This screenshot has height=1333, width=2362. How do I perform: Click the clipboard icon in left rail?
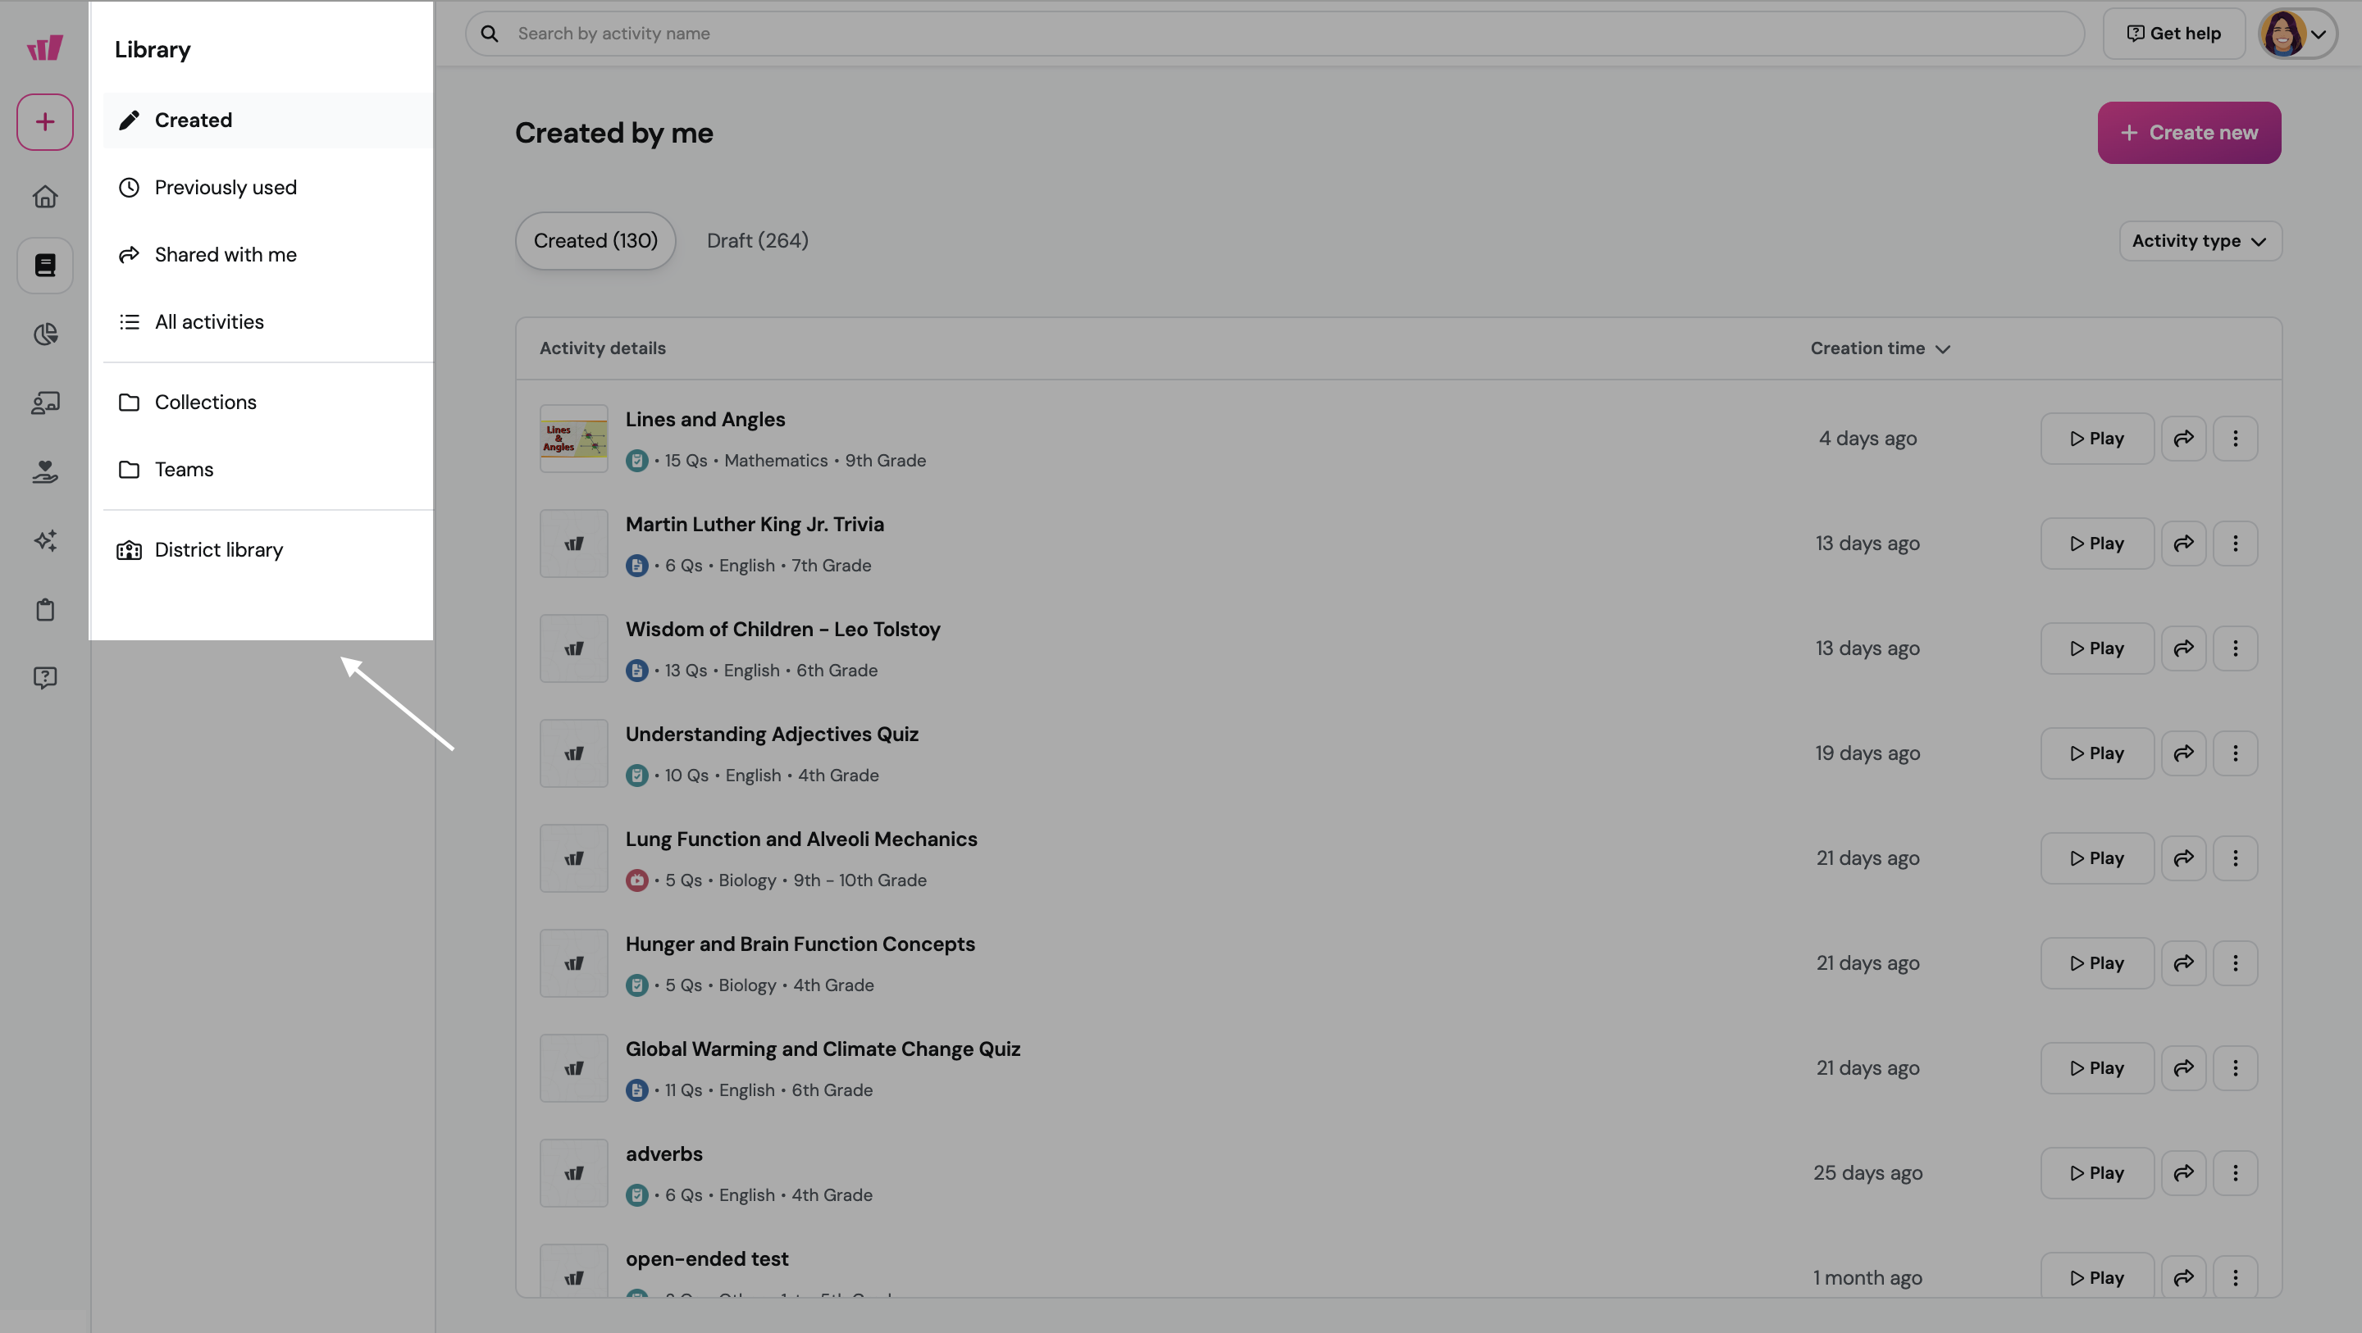pos(44,610)
